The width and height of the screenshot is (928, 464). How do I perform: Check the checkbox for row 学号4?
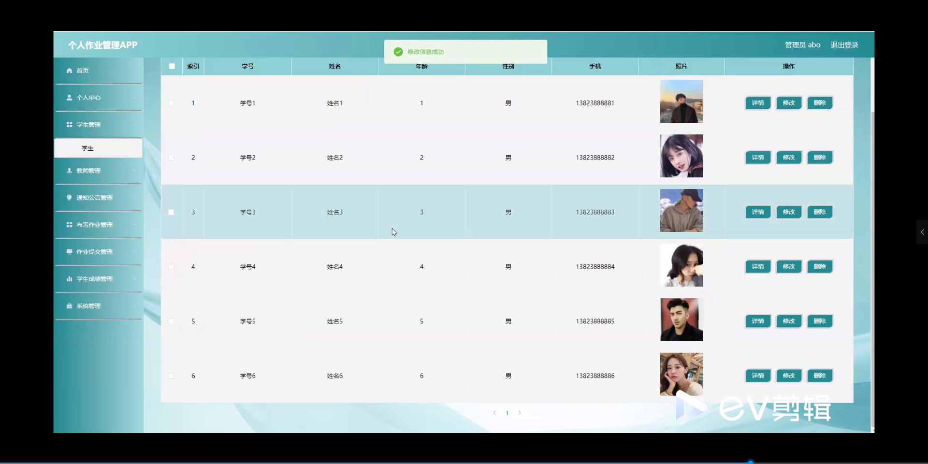tap(171, 267)
